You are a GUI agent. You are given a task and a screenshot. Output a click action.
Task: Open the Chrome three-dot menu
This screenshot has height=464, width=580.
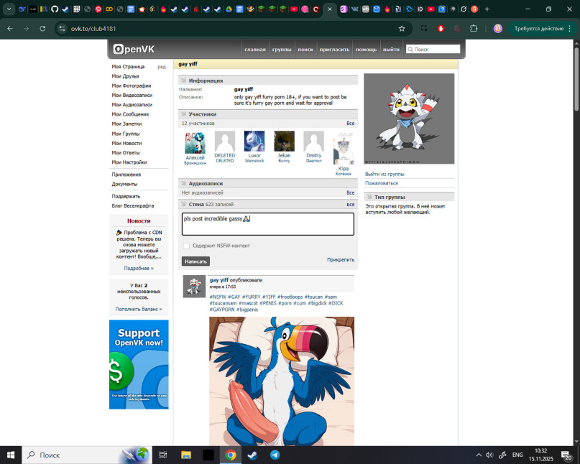coord(570,29)
